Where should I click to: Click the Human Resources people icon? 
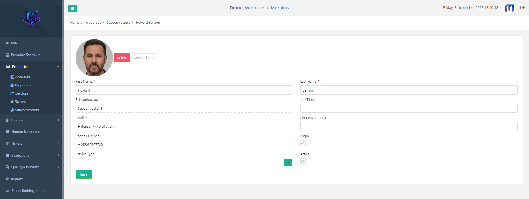[7, 132]
